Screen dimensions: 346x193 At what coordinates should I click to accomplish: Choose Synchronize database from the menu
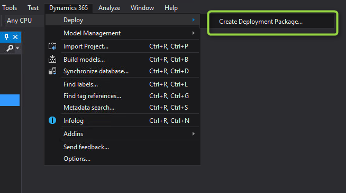click(122, 71)
